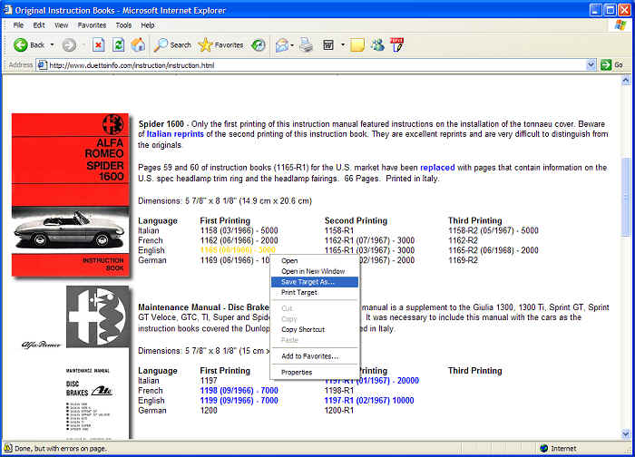Image resolution: width=635 pixels, height=457 pixels.
Task: Click the 'Done, but with errors on page.' status text
Action: 61,449
